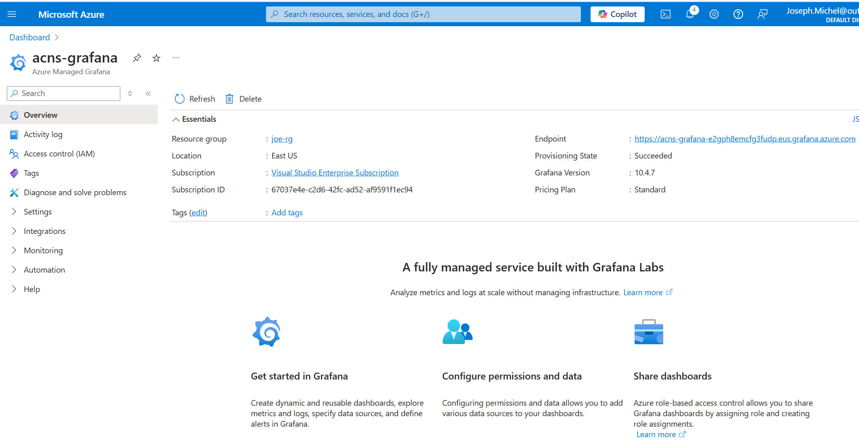Select the Subscription ID value text
Viewport: 859px width, 444px height.
pyautogui.click(x=342, y=190)
